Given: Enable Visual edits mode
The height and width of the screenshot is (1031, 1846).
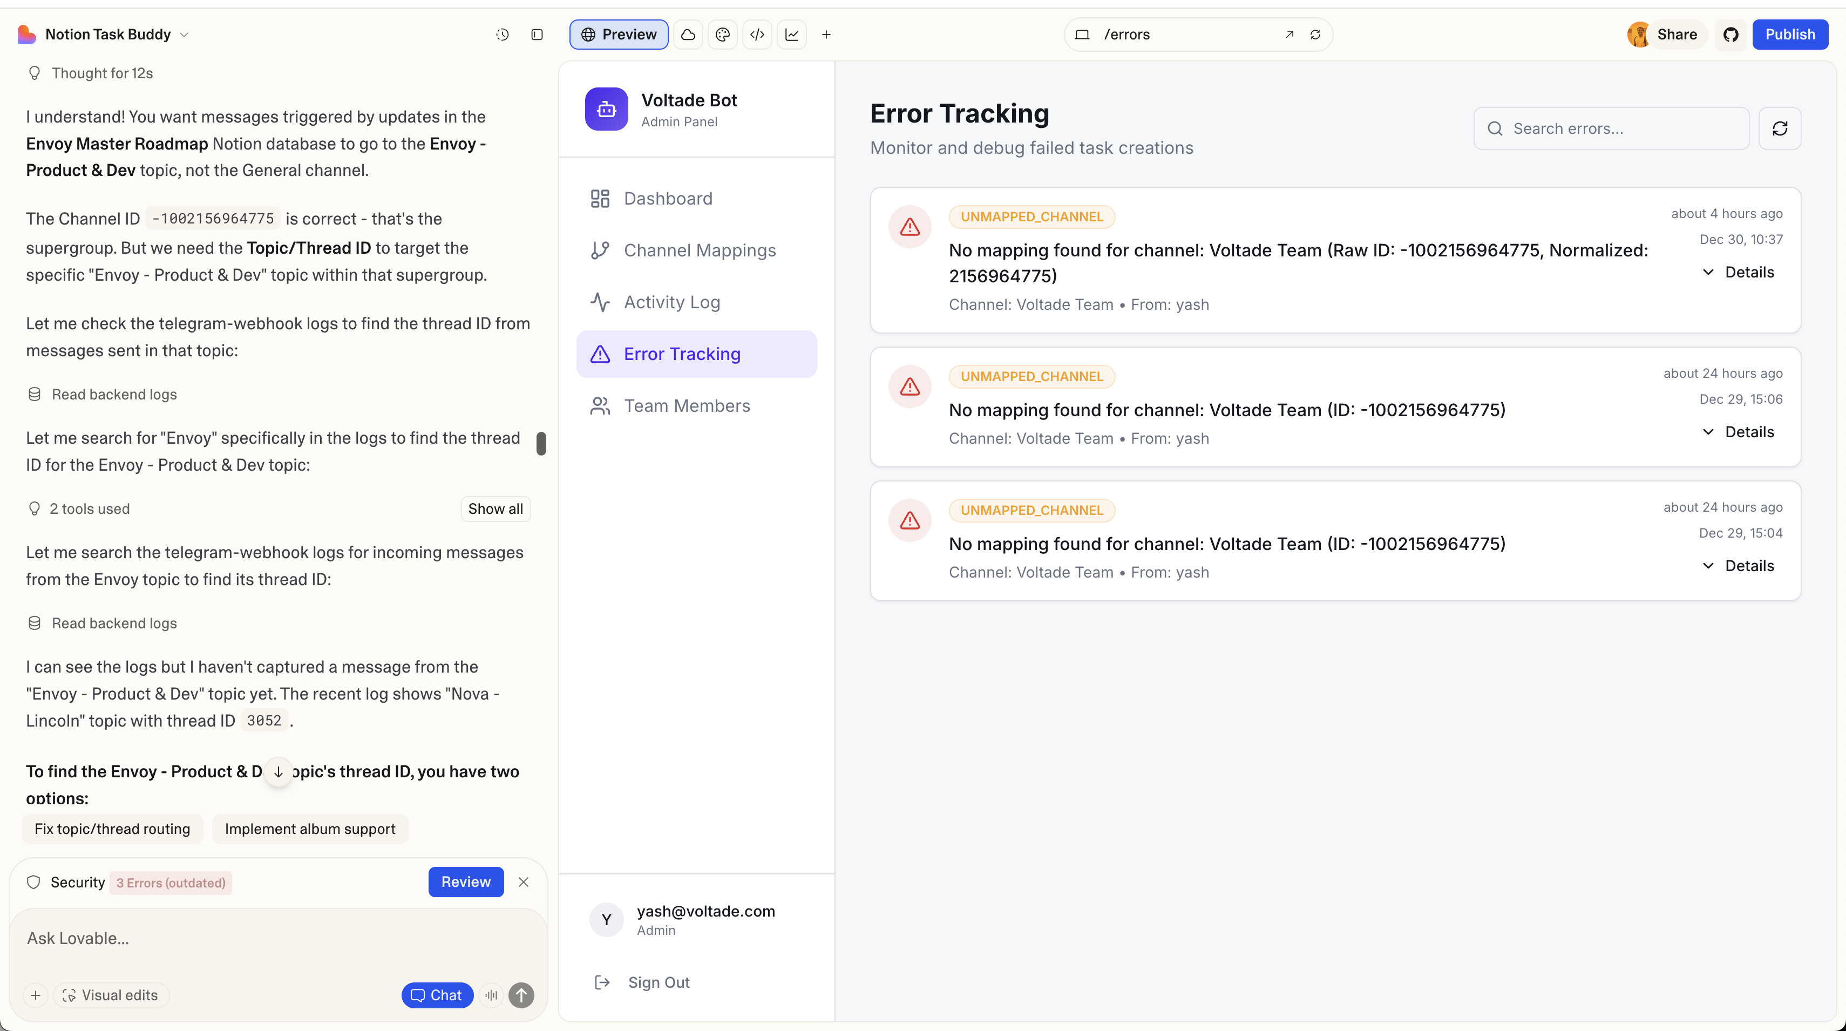Looking at the screenshot, I should pos(110,994).
